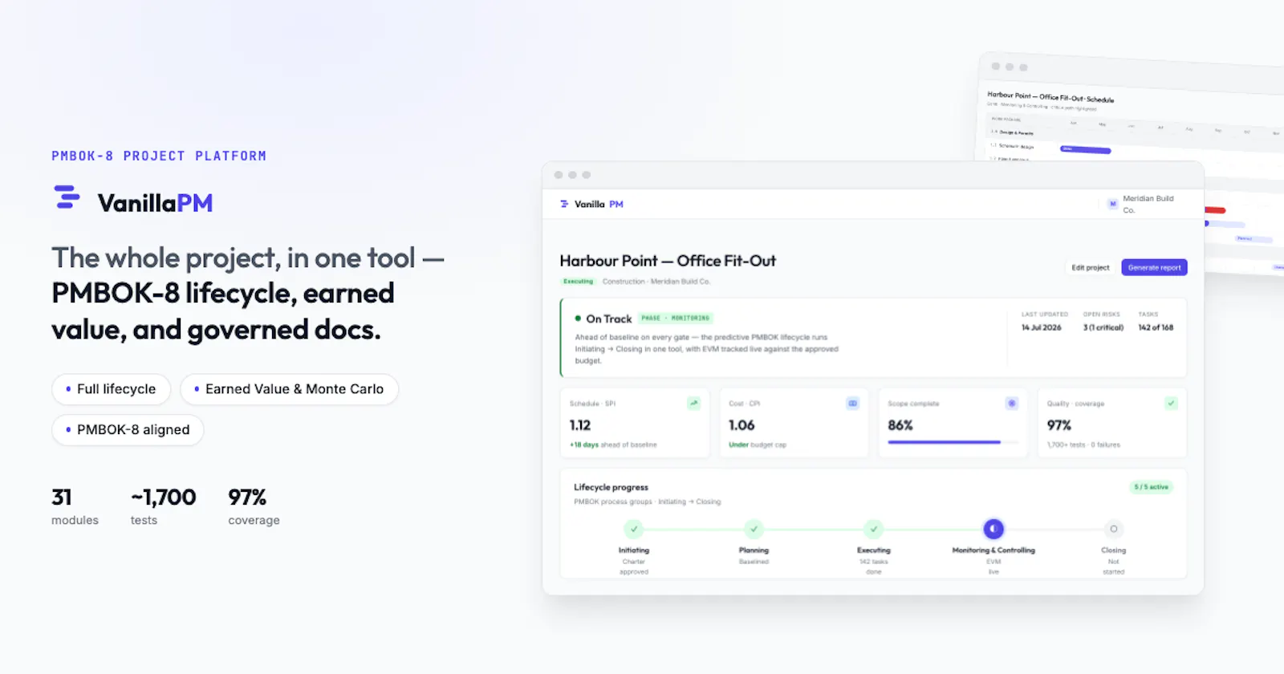Image resolution: width=1284 pixels, height=674 pixels.
Task: Click the +18 days ahead of baseline text
Action: (613, 445)
